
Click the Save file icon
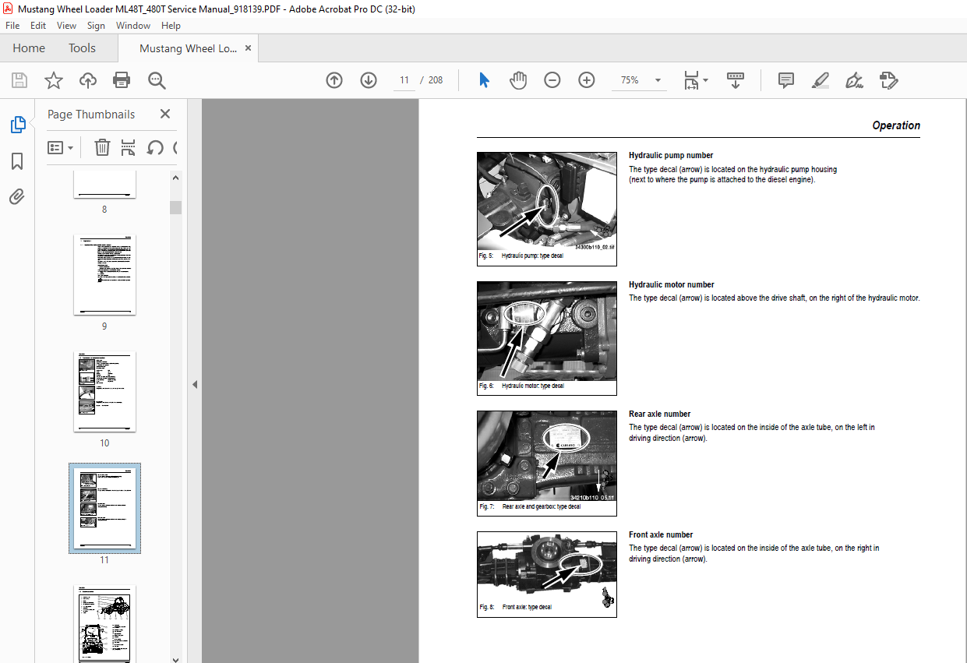(19, 80)
